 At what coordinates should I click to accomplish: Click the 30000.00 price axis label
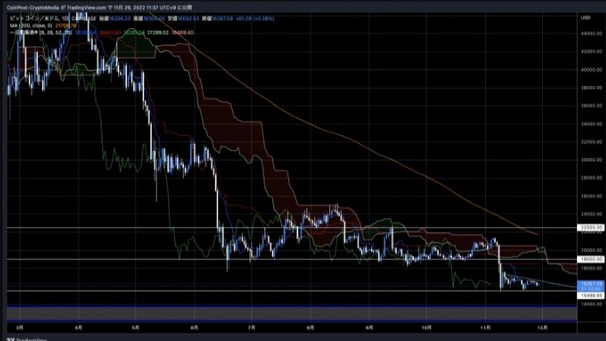click(x=591, y=160)
